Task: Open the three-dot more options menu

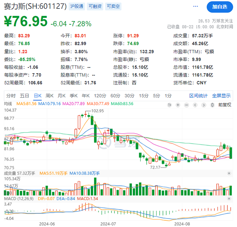Action: pyautogui.click(x=196, y=6)
